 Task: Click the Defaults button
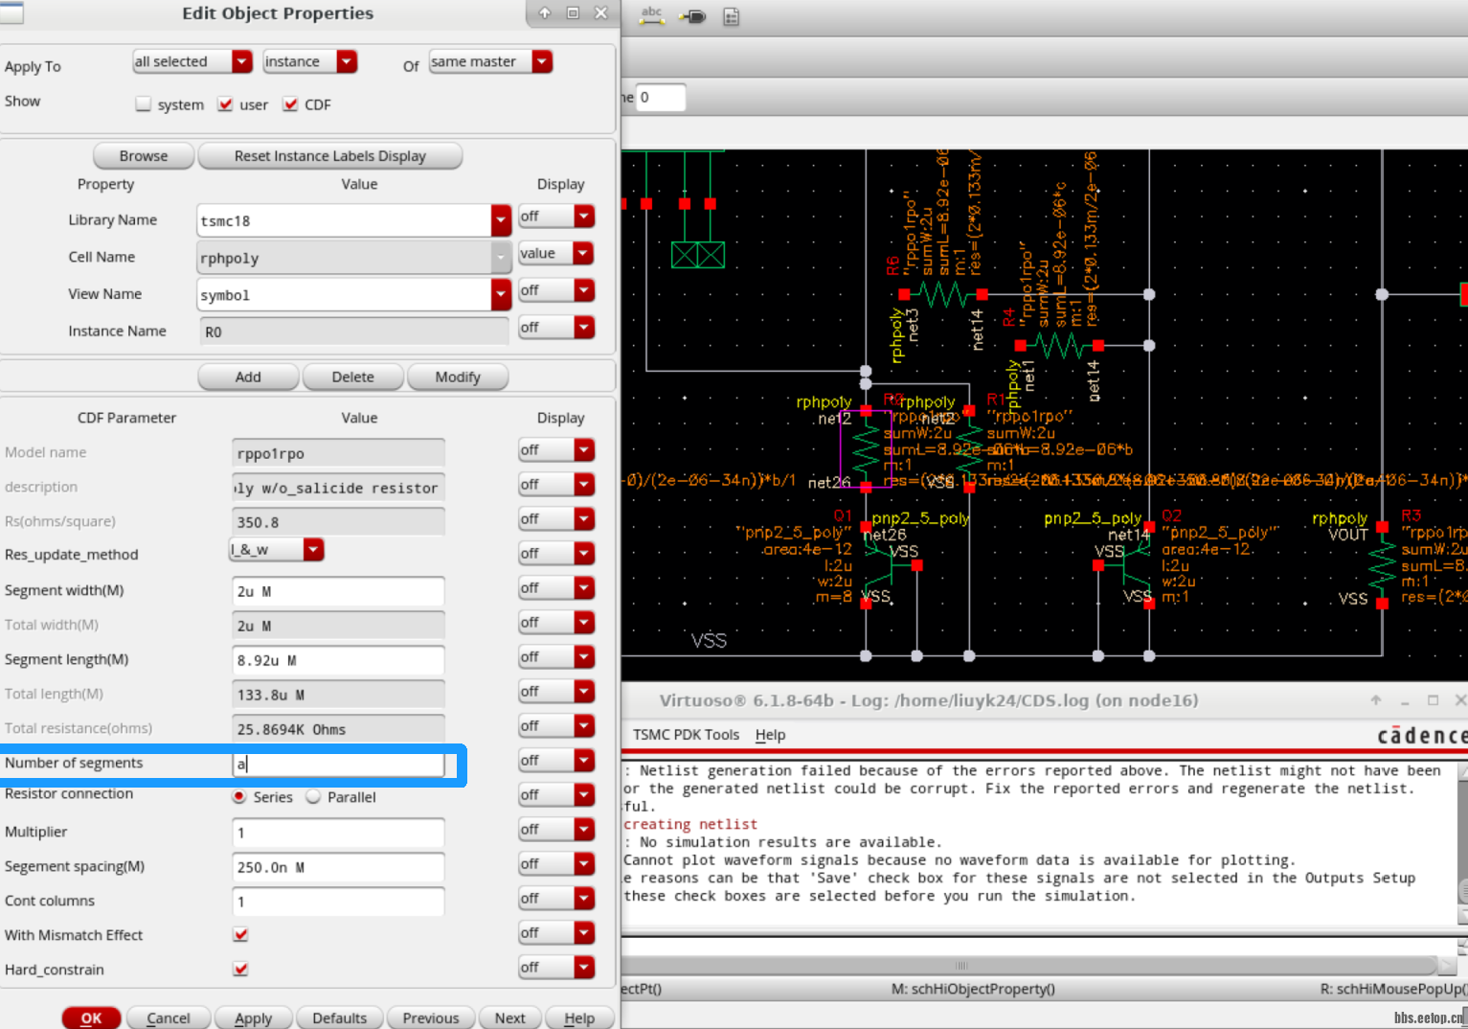[x=339, y=1018]
